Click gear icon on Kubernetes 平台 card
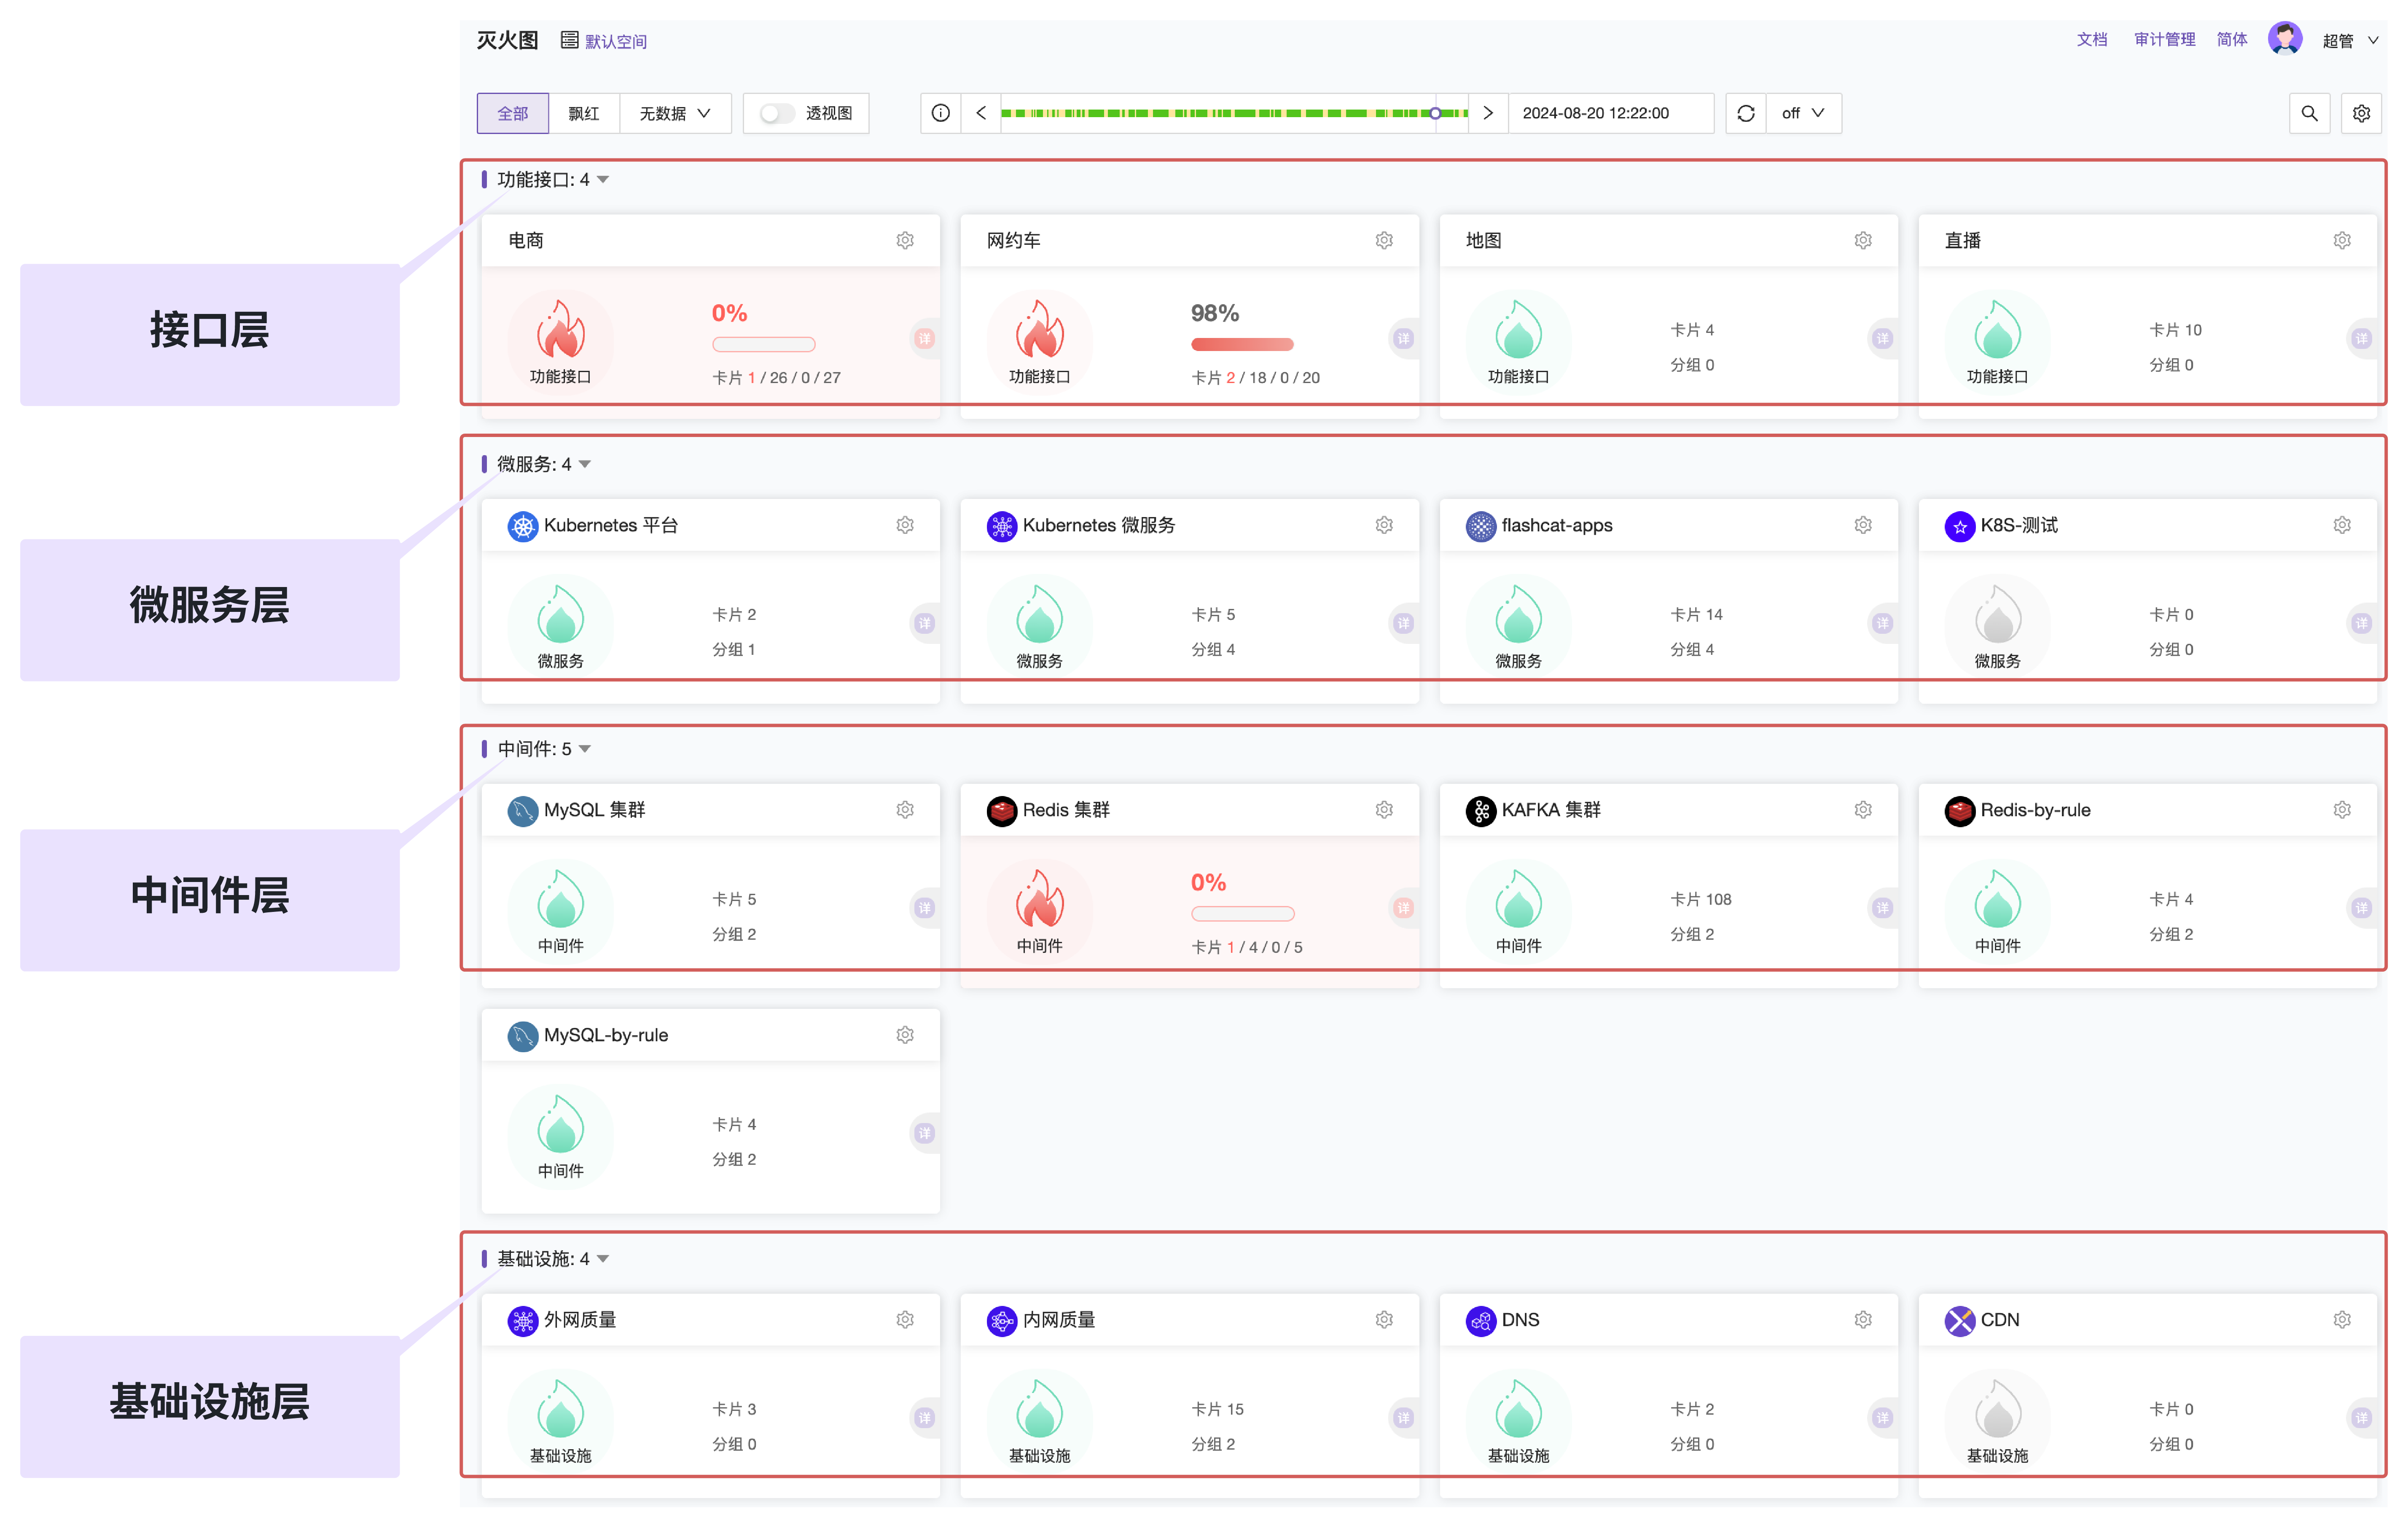Viewport: 2408px width, 1528px height. tap(905, 525)
